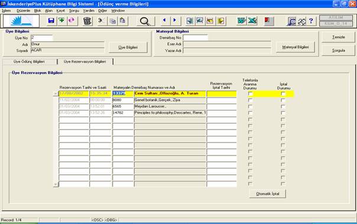
Task: Click the Sorgula button
Action: click(x=338, y=50)
